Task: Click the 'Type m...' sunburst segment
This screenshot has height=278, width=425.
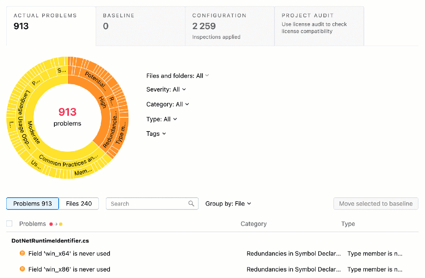Action: [121, 133]
